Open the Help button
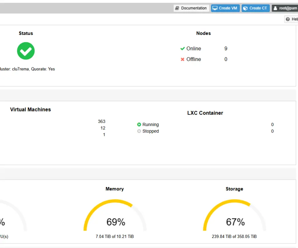Screen dimensions: 298x248 291,19
